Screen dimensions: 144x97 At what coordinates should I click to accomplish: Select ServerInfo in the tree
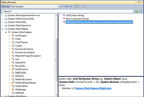pos(20,66)
